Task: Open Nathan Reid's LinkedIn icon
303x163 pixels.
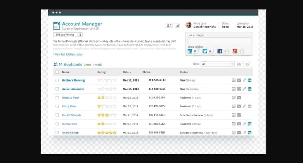Action: tap(249, 124)
